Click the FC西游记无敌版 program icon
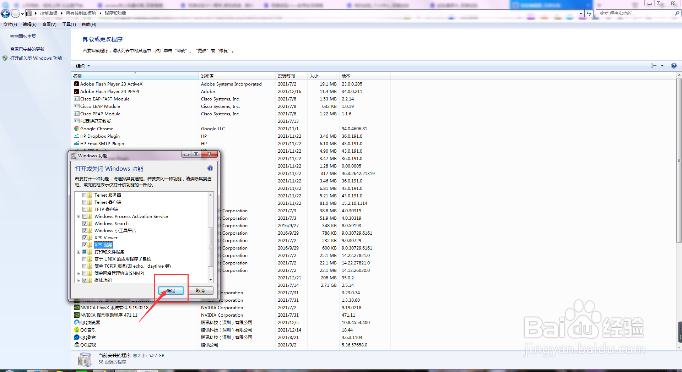The height and width of the screenshot is (372, 682). coord(76,121)
